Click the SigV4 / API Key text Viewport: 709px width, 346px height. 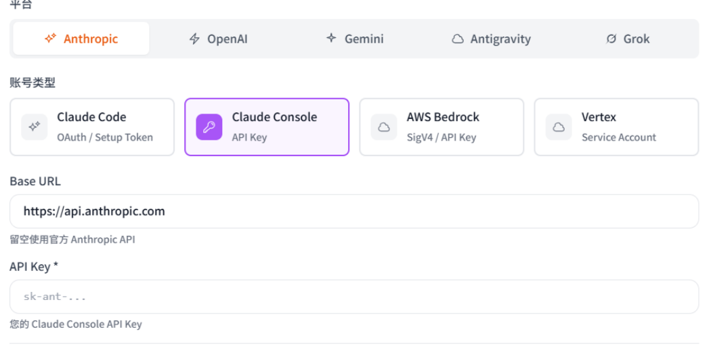coord(442,138)
